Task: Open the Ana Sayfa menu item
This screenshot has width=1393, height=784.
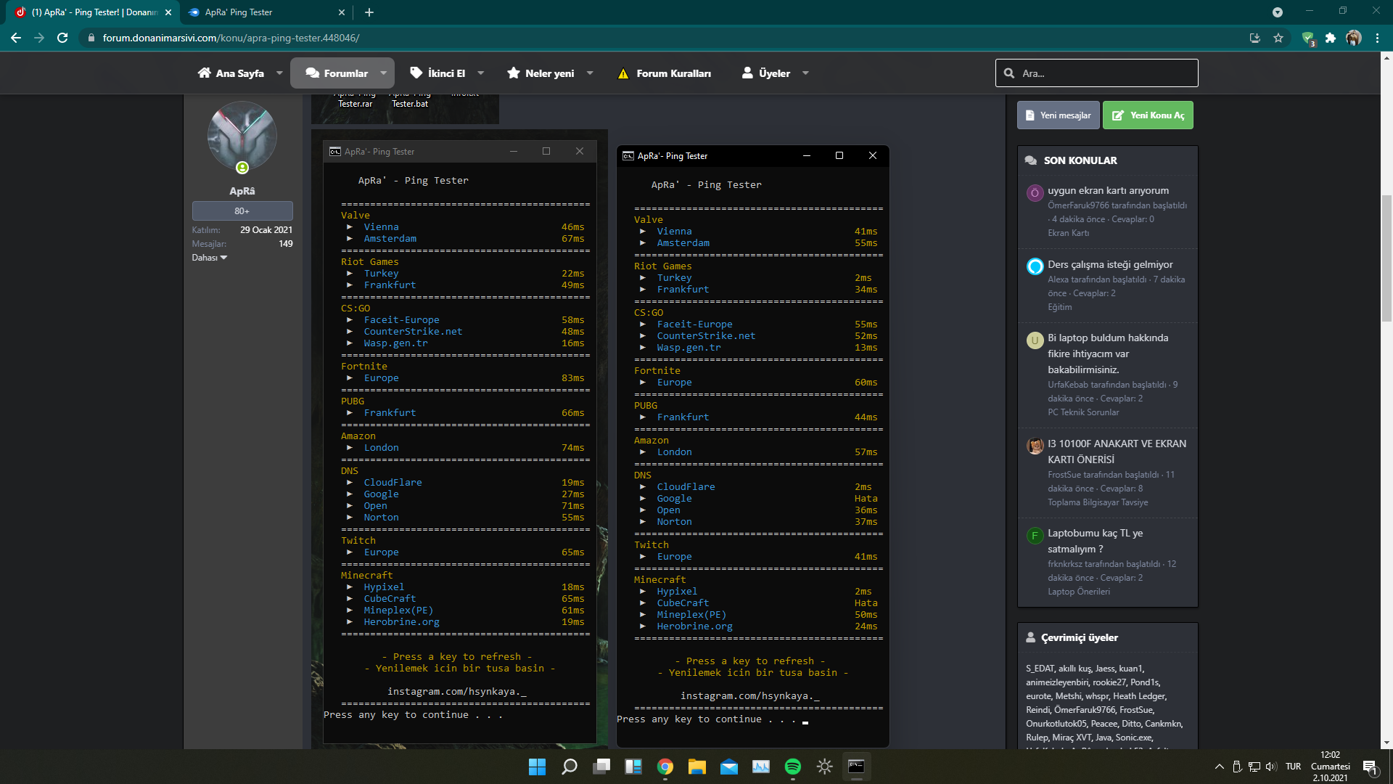Action: (x=231, y=73)
